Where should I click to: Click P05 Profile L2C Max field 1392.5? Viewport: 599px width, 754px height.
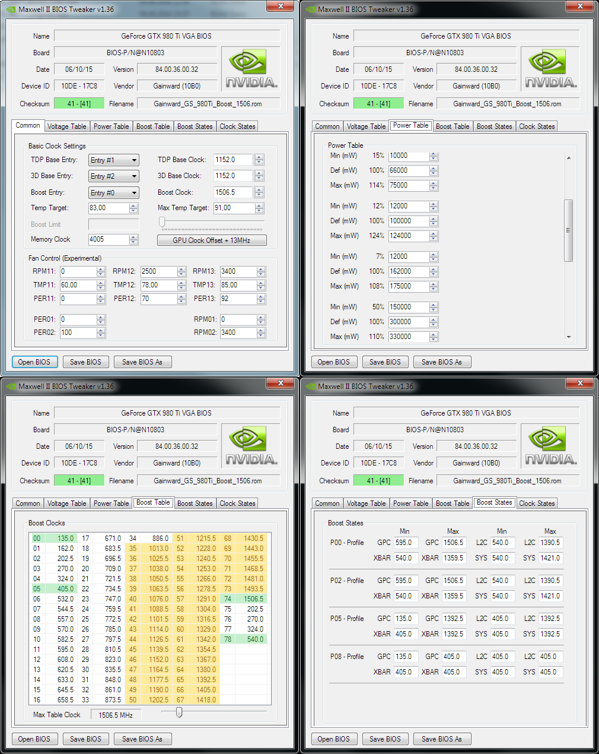[551, 619]
